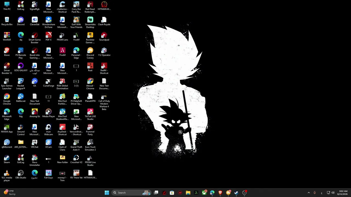Launch PRISM Lens
The height and width of the screenshot is (197, 351).
tap(62, 37)
